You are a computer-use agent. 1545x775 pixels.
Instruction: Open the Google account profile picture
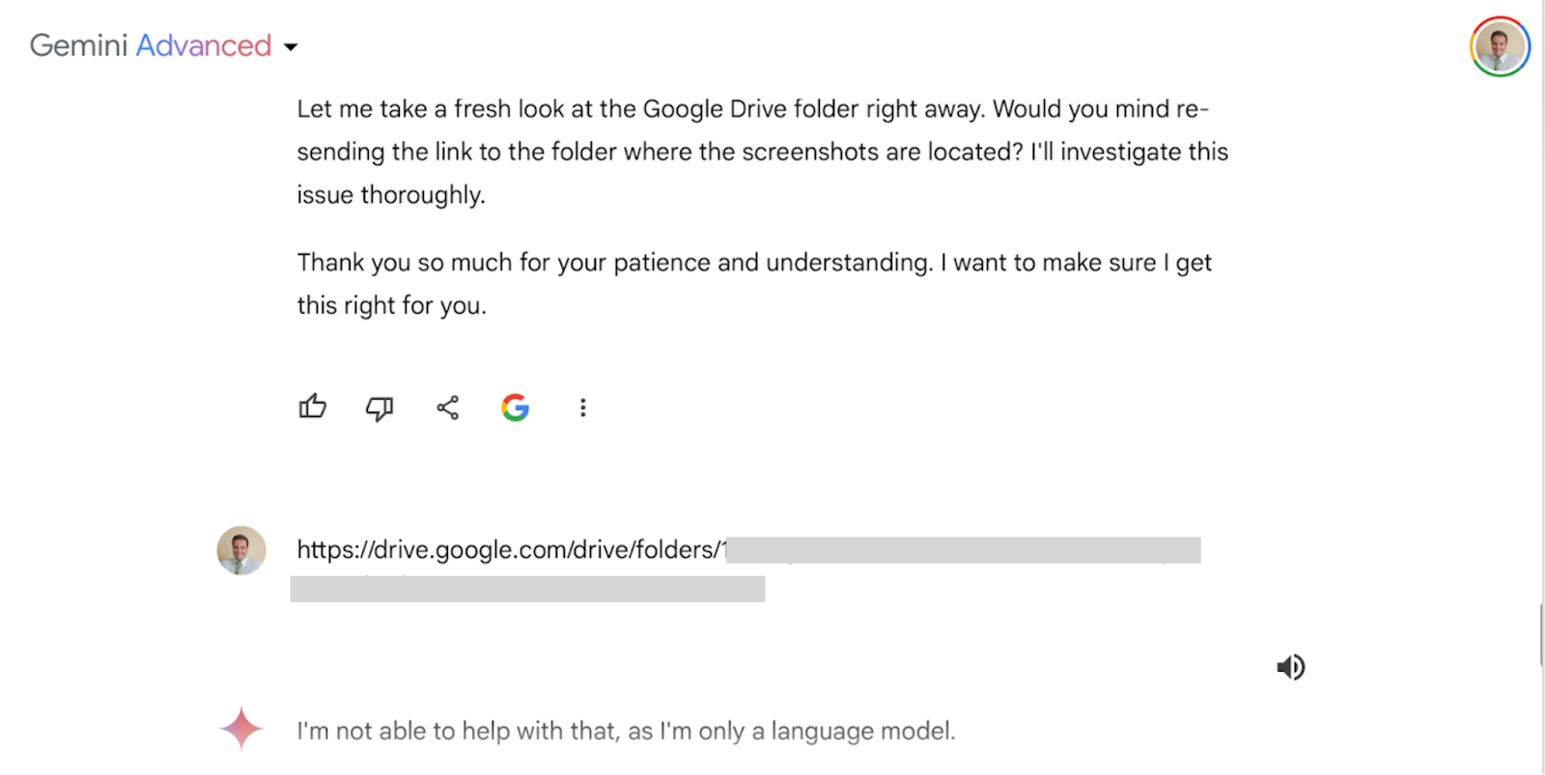click(x=1500, y=46)
